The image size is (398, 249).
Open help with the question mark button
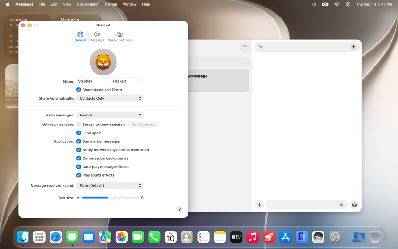[x=180, y=209]
